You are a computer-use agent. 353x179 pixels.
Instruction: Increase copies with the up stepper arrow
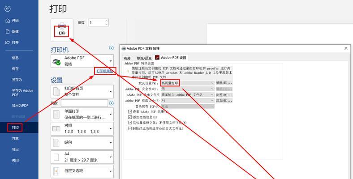[x=107, y=21]
